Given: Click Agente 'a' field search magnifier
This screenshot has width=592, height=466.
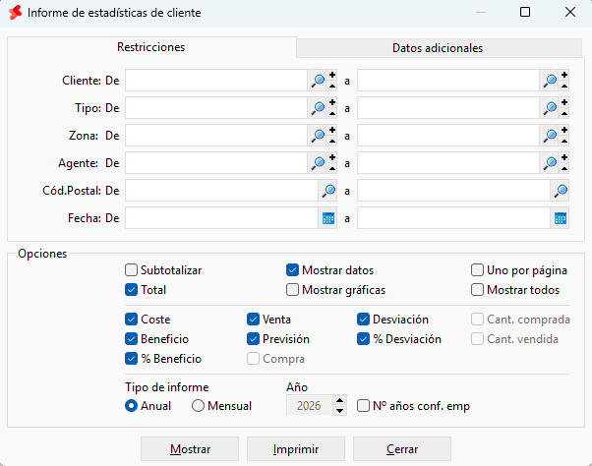Looking at the screenshot, I should (x=550, y=163).
